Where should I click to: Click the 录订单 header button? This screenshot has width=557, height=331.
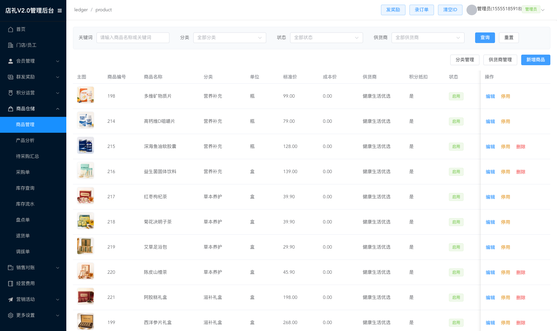[x=422, y=10]
